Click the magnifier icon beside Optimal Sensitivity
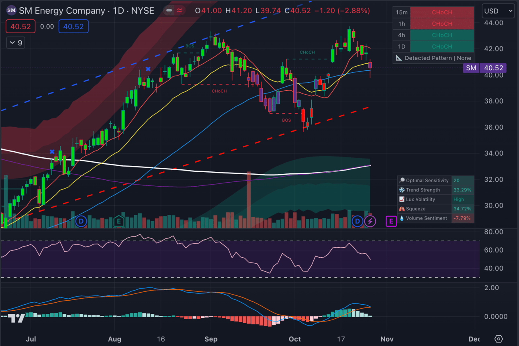 click(402, 181)
